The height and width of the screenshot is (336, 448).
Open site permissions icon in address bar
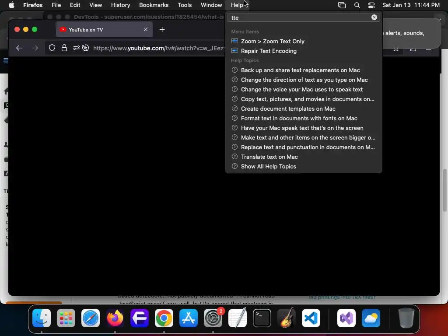(76, 48)
